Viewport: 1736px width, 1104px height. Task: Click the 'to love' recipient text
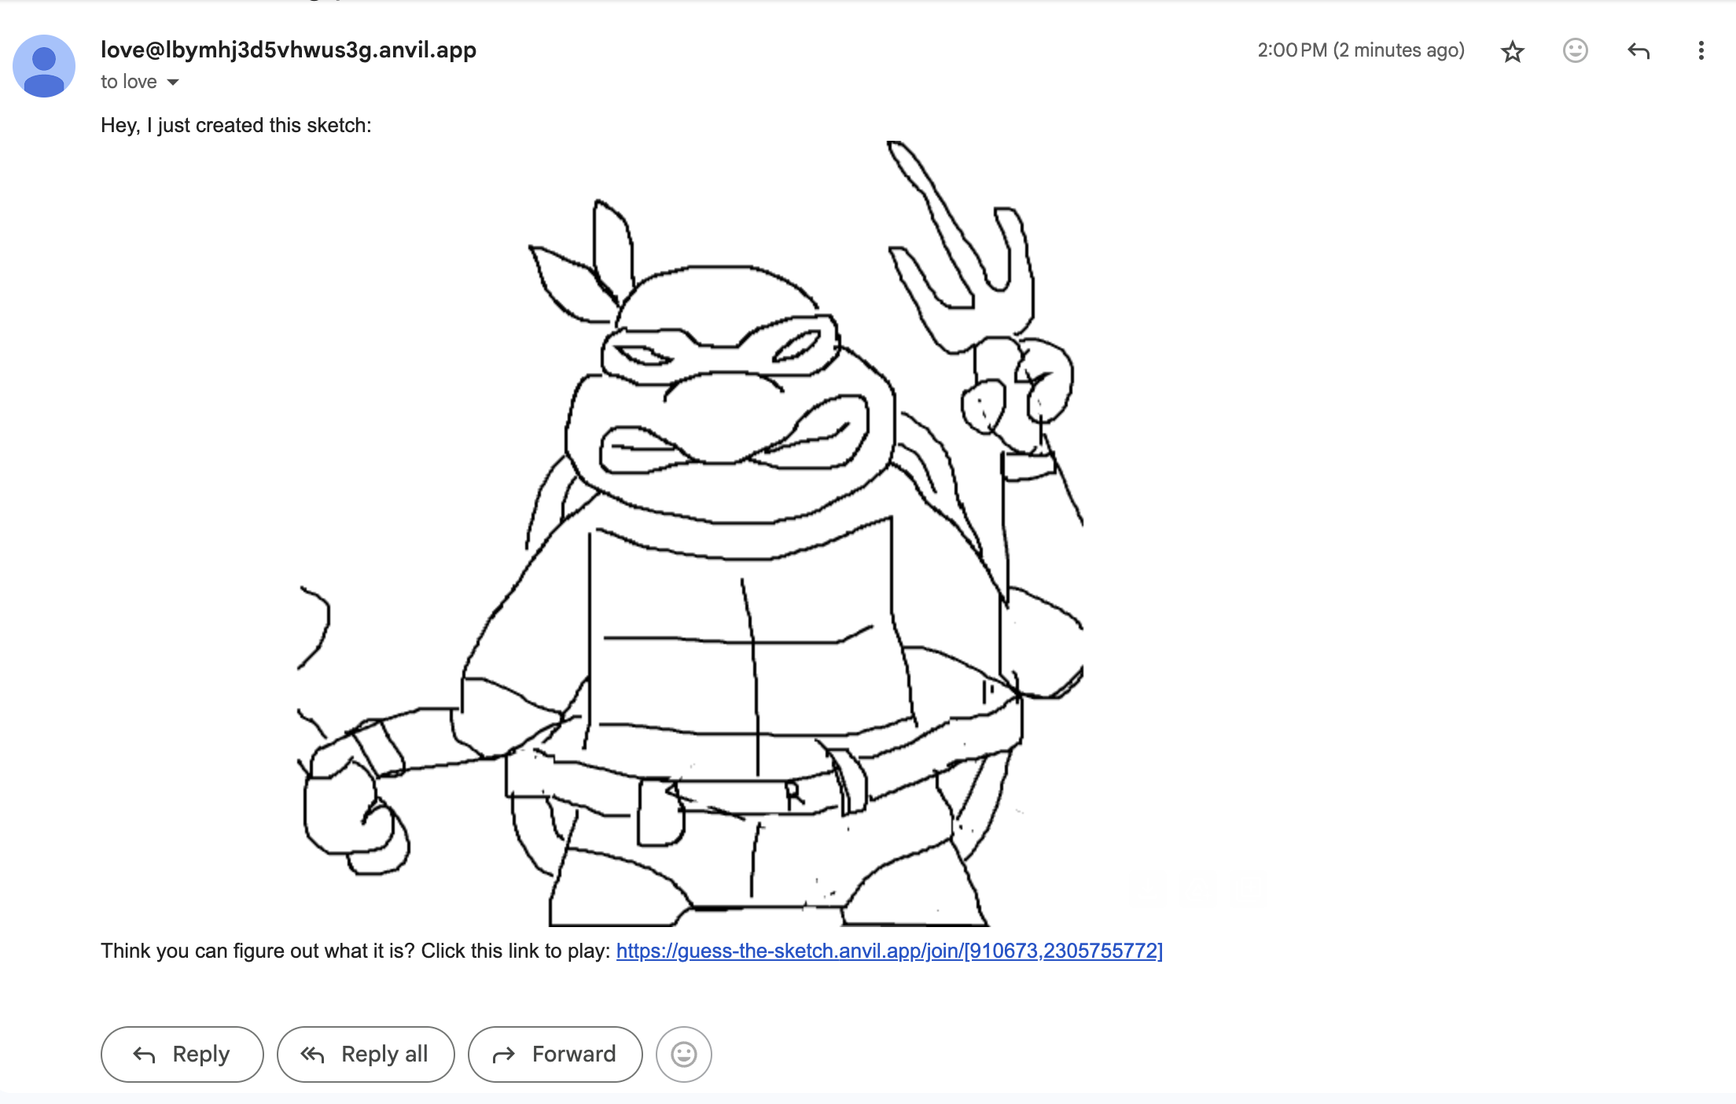tap(128, 83)
